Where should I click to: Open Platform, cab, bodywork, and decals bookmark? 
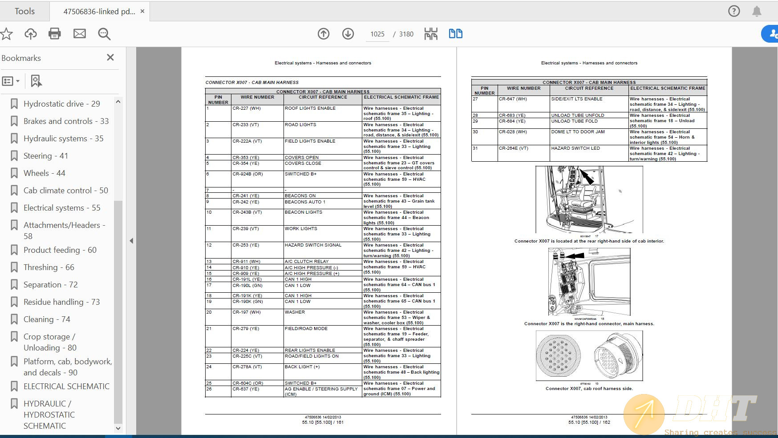(x=68, y=367)
